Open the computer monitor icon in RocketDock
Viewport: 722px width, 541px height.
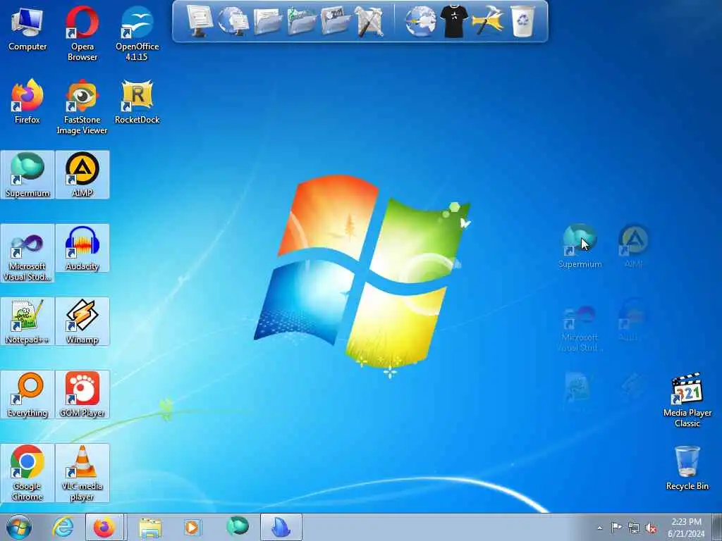(200, 21)
